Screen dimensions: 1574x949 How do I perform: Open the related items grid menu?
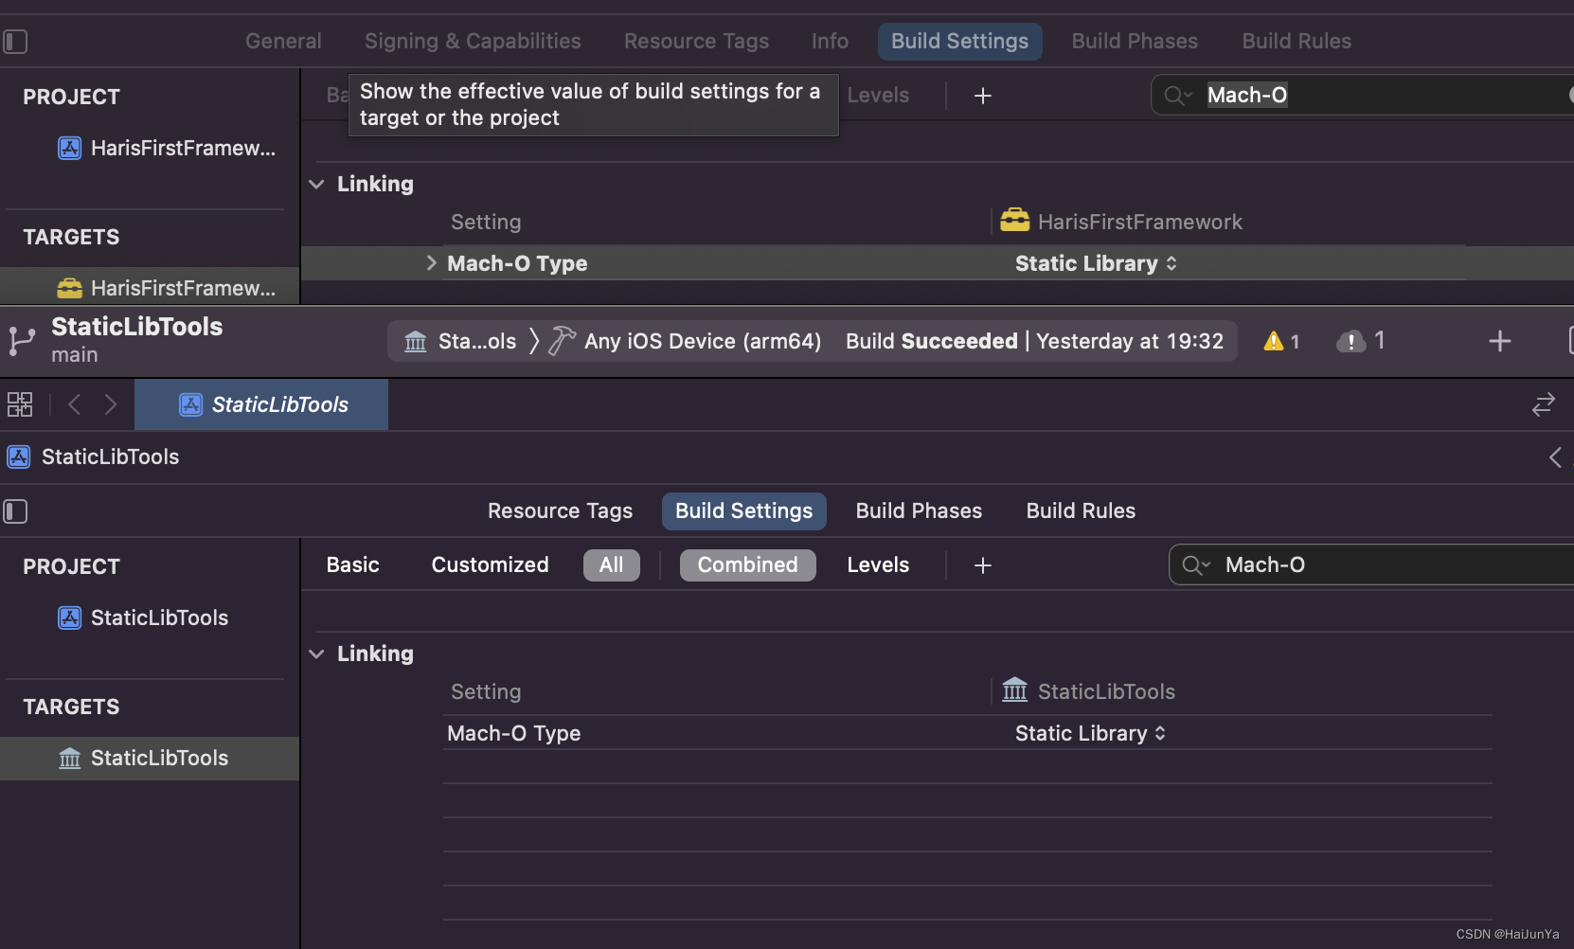[20, 404]
